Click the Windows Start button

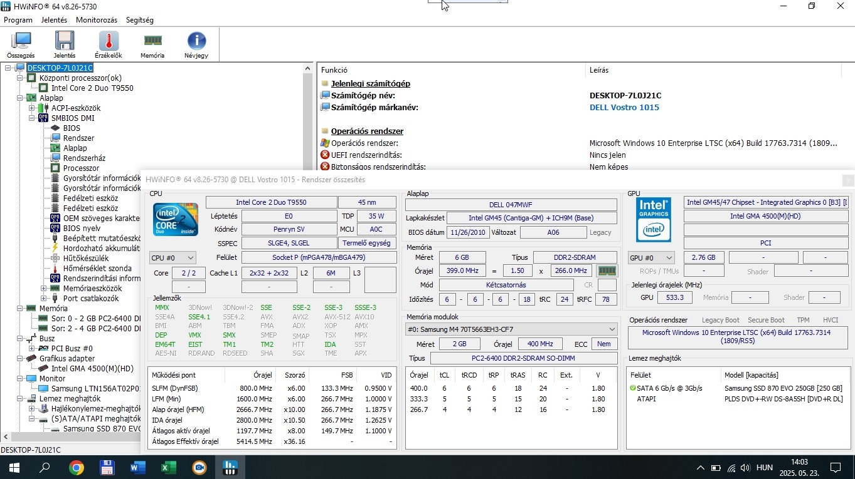(x=14, y=468)
